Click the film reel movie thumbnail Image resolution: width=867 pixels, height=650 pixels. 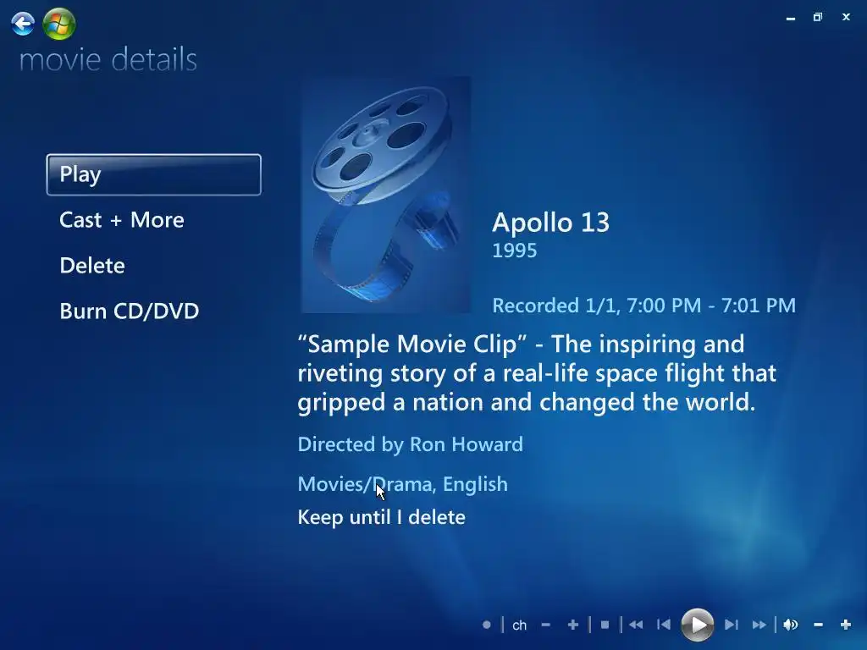pos(386,195)
